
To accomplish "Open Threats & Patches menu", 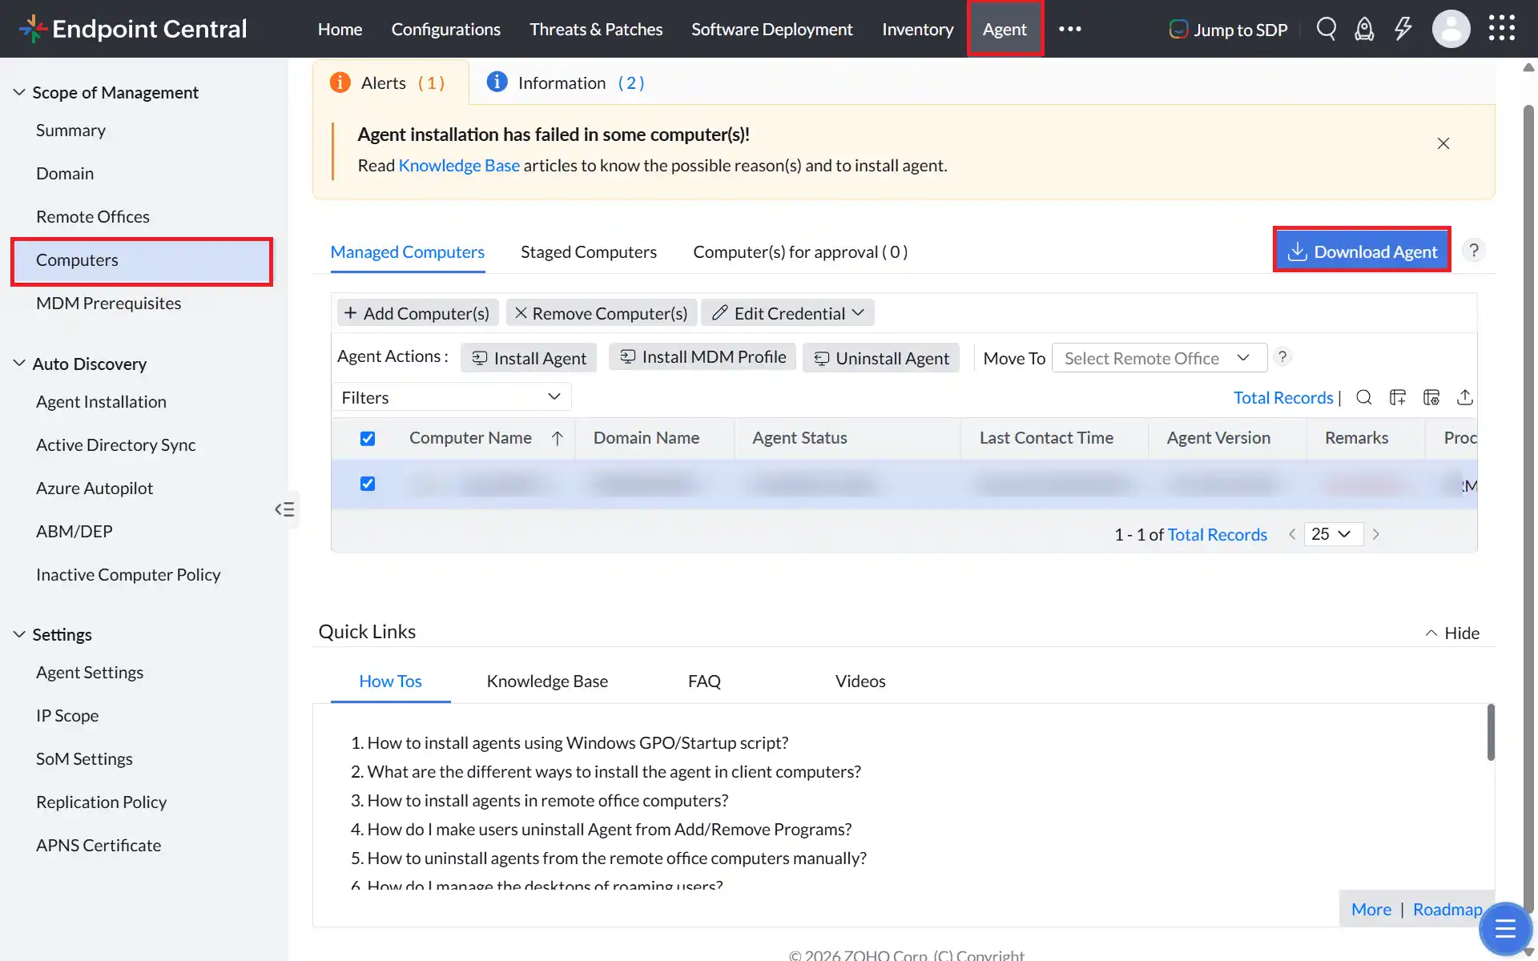I will [596, 29].
